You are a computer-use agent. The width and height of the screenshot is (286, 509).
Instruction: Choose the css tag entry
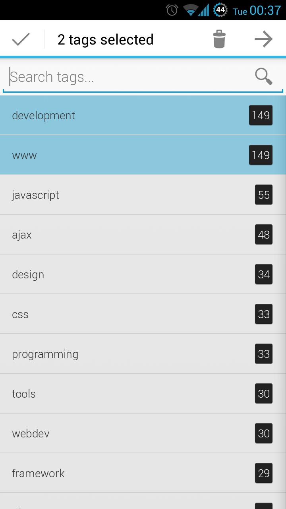click(x=119, y=314)
